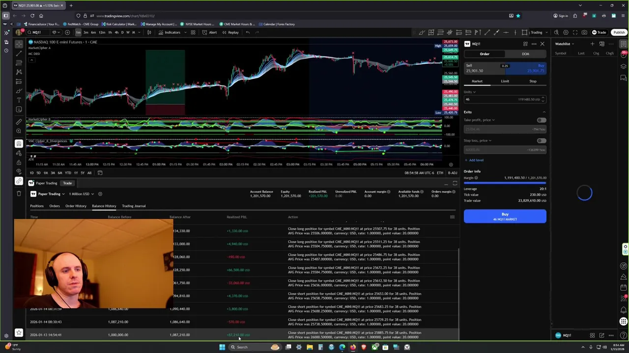Open Watchlist advanced view table icon
The image size is (629, 353).
[601, 44]
